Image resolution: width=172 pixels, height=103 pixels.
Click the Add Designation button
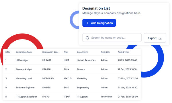coord(99,23)
